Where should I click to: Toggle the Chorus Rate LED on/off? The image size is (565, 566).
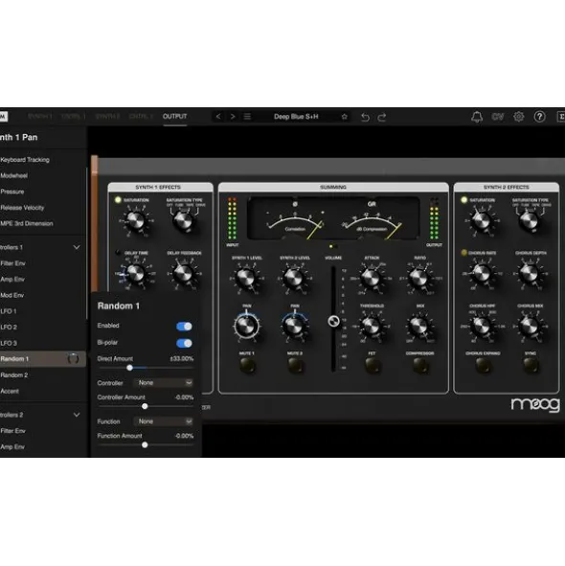tap(463, 253)
